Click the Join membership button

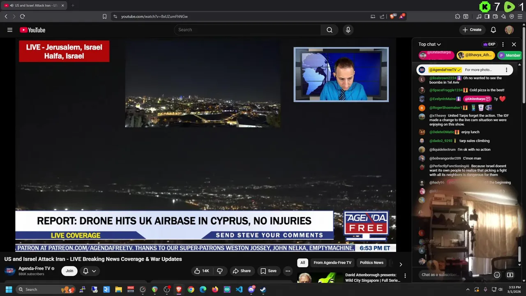point(69,271)
